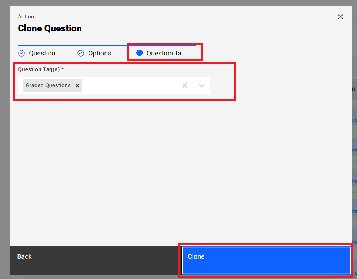357x279 pixels.
Task: Select the Question Ta... step label
Action: coord(166,53)
